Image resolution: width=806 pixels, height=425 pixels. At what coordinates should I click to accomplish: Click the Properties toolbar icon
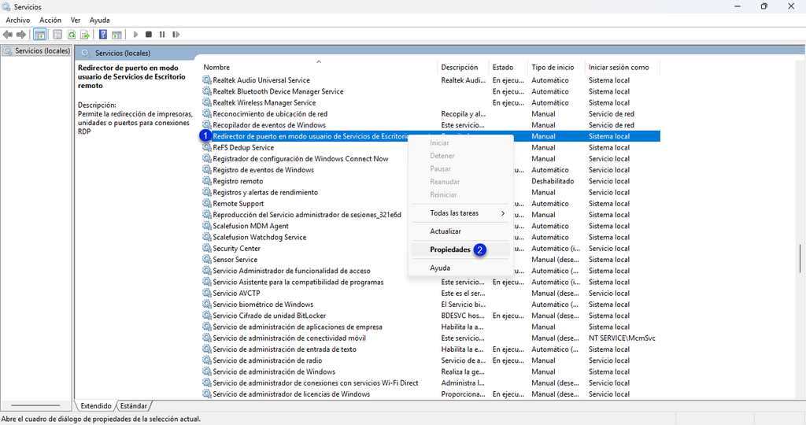[x=57, y=35]
